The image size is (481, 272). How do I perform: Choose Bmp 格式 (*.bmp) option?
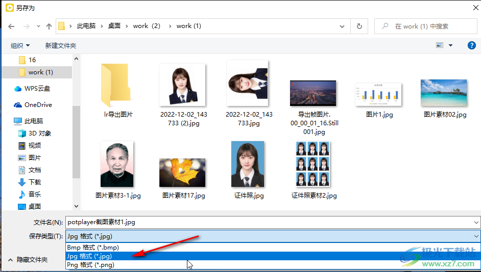click(273, 247)
